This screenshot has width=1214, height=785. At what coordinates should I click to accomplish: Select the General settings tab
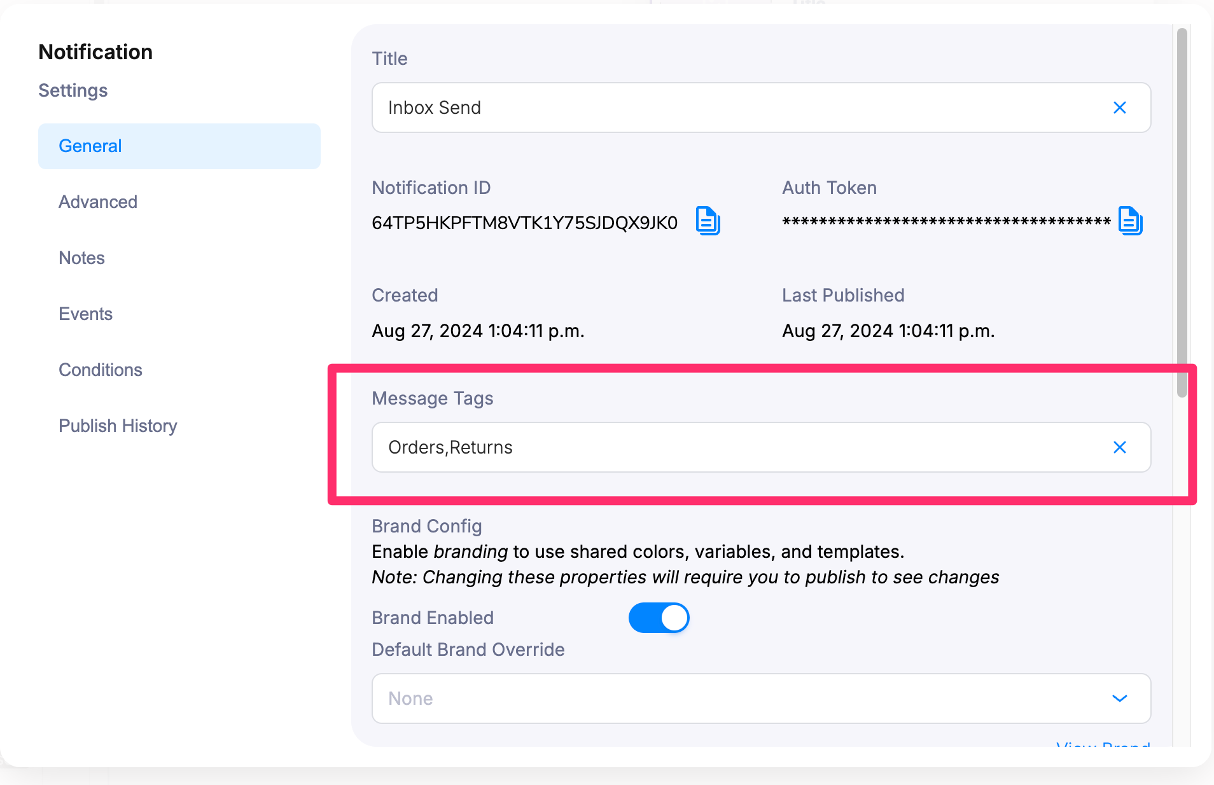click(x=90, y=146)
